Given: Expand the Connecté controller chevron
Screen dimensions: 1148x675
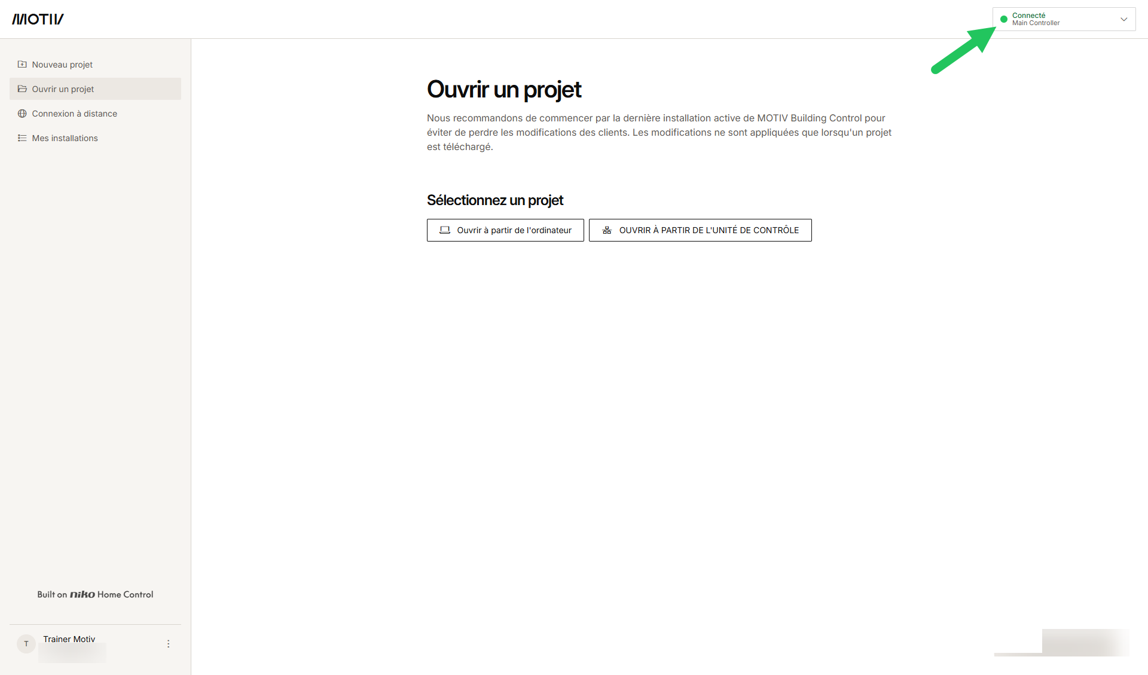Looking at the screenshot, I should point(1124,19).
